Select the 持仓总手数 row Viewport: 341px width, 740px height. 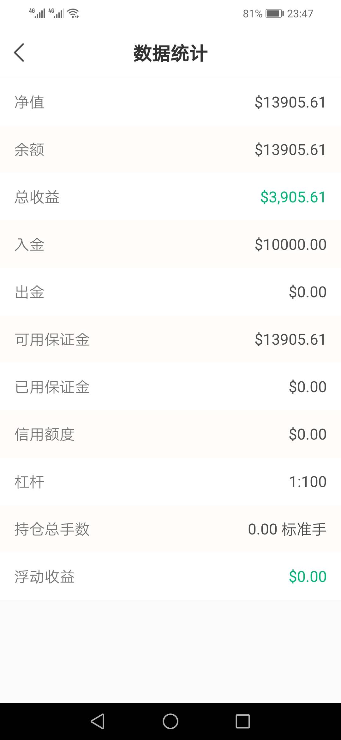click(170, 529)
